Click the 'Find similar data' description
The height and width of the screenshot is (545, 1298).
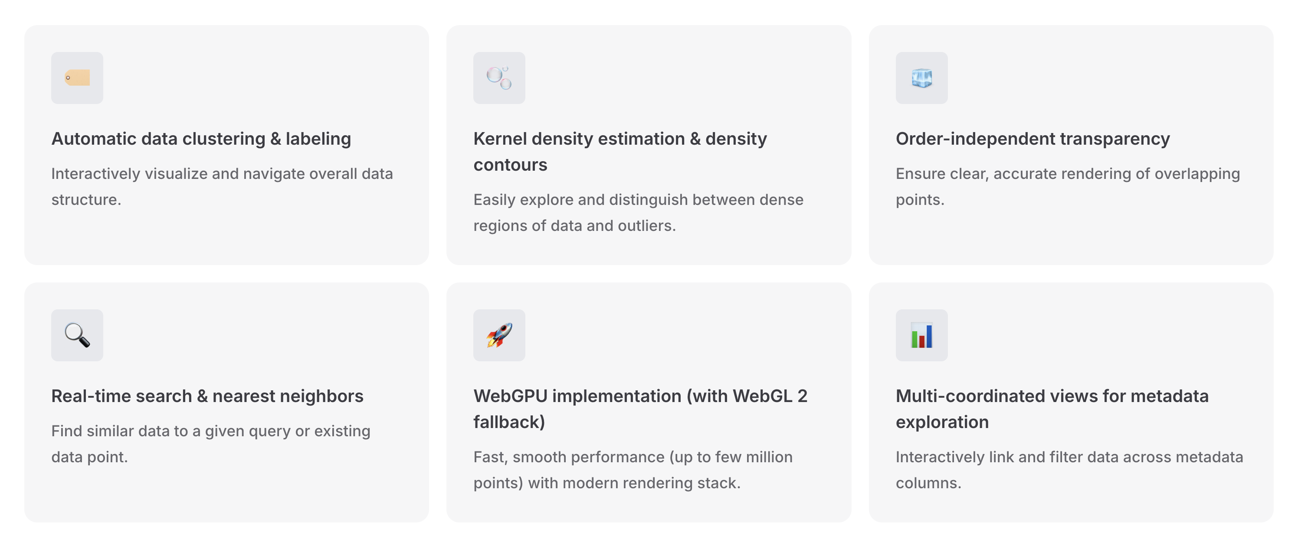click(211, 444)
